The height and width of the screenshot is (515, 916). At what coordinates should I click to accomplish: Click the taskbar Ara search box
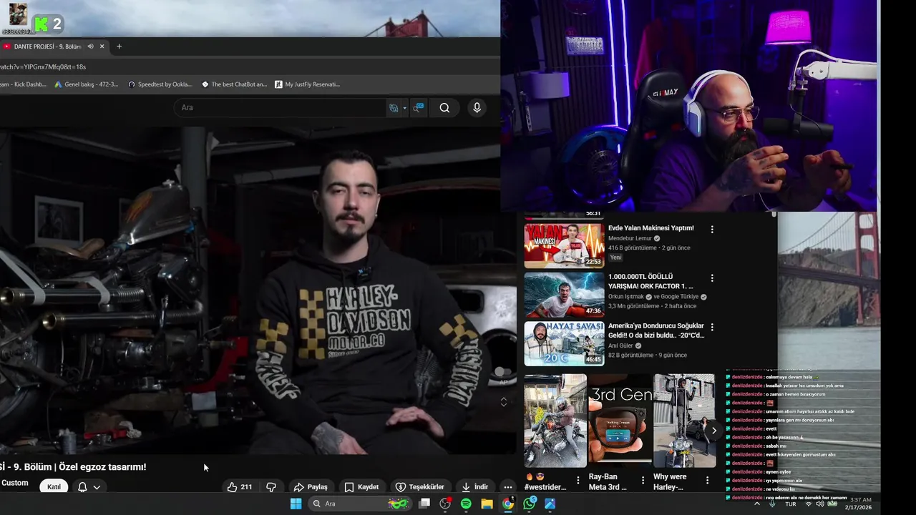point(361,504)
